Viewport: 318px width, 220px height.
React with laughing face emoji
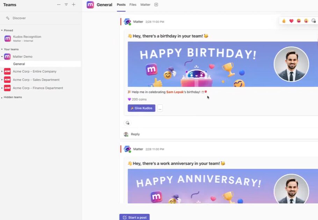coord(299,21)
